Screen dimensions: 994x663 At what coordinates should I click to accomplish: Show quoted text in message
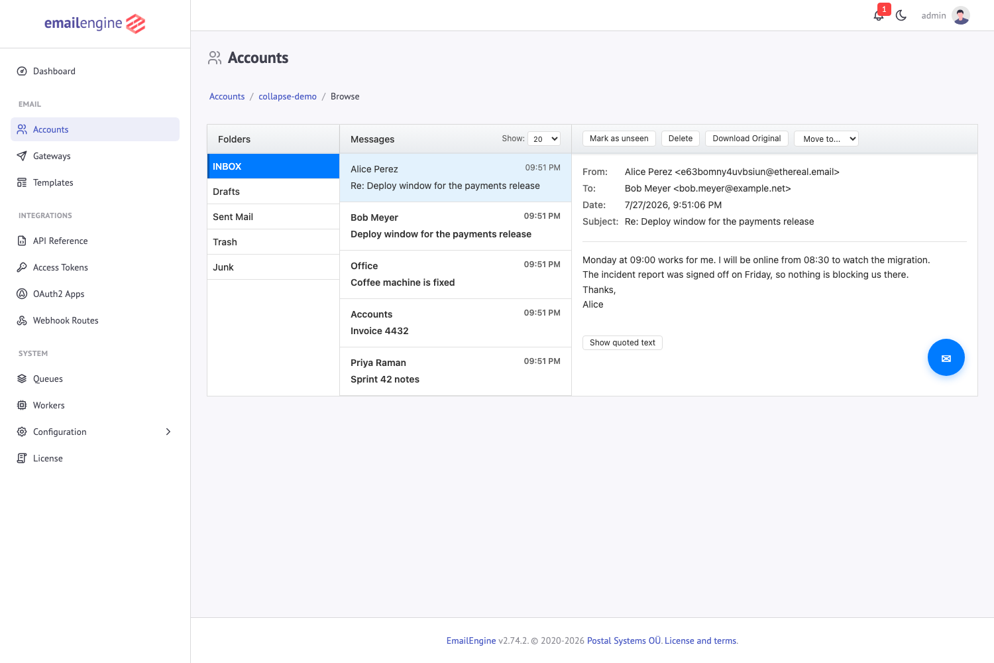click(x=622, y=343)
